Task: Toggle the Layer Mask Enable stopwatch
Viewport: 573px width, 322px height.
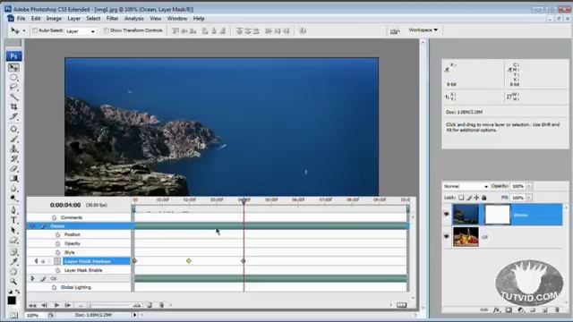Action: (x=57, y=270)
